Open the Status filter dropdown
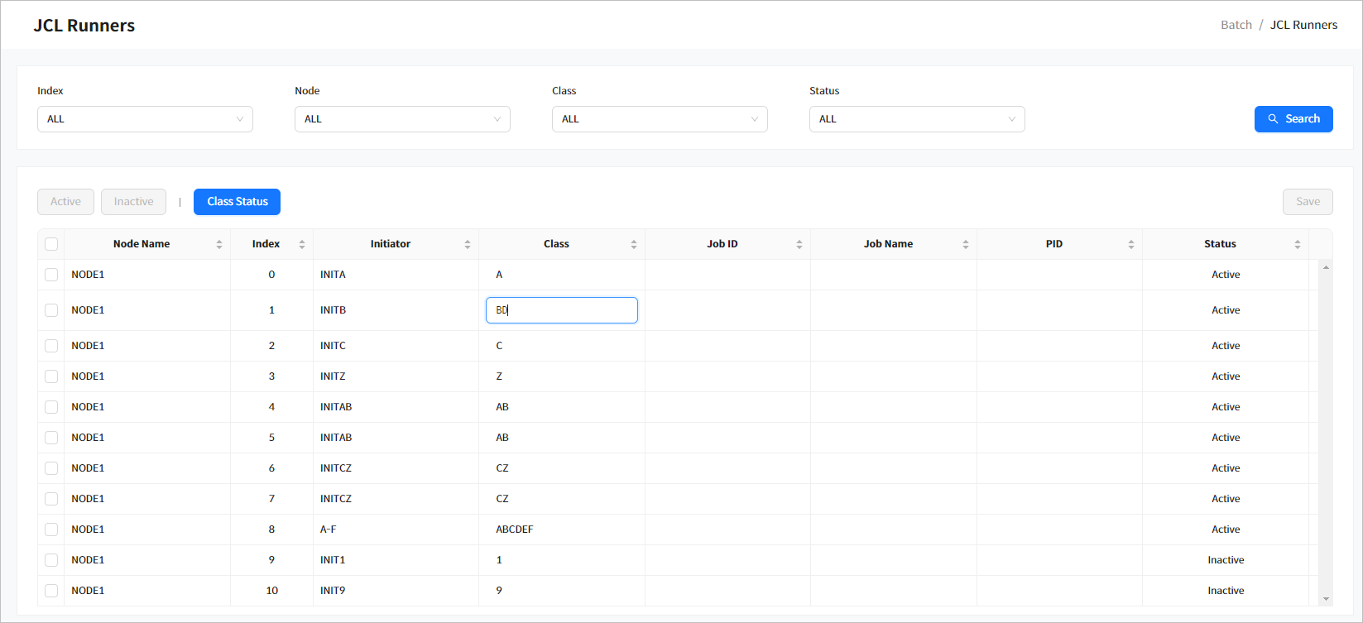Image resolution: width=1363 pixels, height=623 pixels. (917, 119)
